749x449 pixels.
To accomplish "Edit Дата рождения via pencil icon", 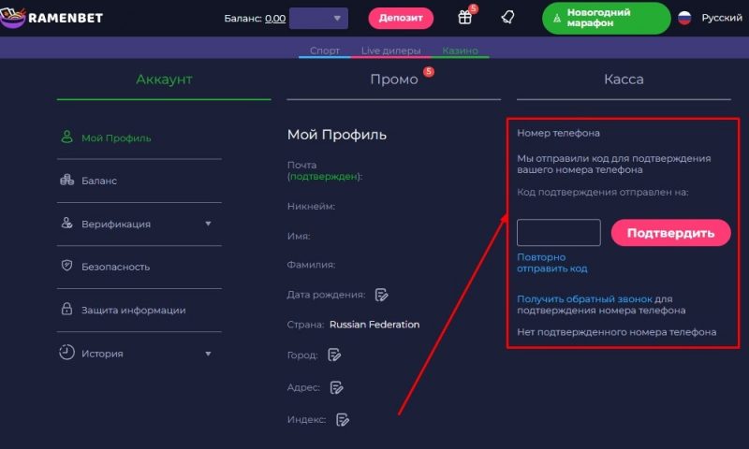I will point(381,295).
